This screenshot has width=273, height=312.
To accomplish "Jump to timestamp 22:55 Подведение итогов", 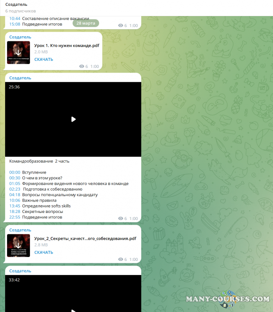I will (x=14, y=217).
